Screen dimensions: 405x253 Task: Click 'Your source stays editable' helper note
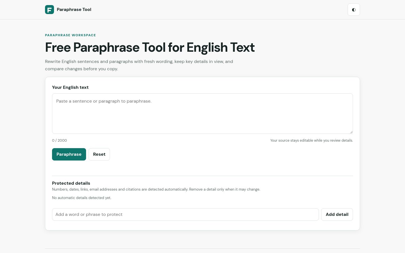[312, 141]
